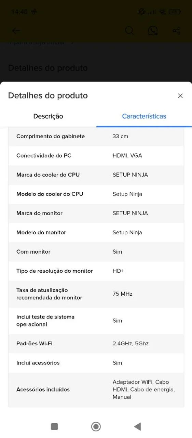Close the Detalhes do produto sheet
Viewport: 192px width, 438px height.
(180, 96)
